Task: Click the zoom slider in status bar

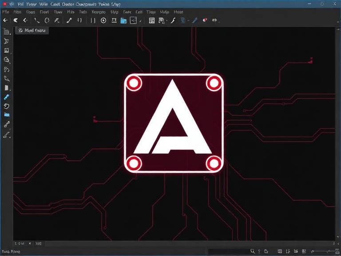Action: tap(323, 251)
